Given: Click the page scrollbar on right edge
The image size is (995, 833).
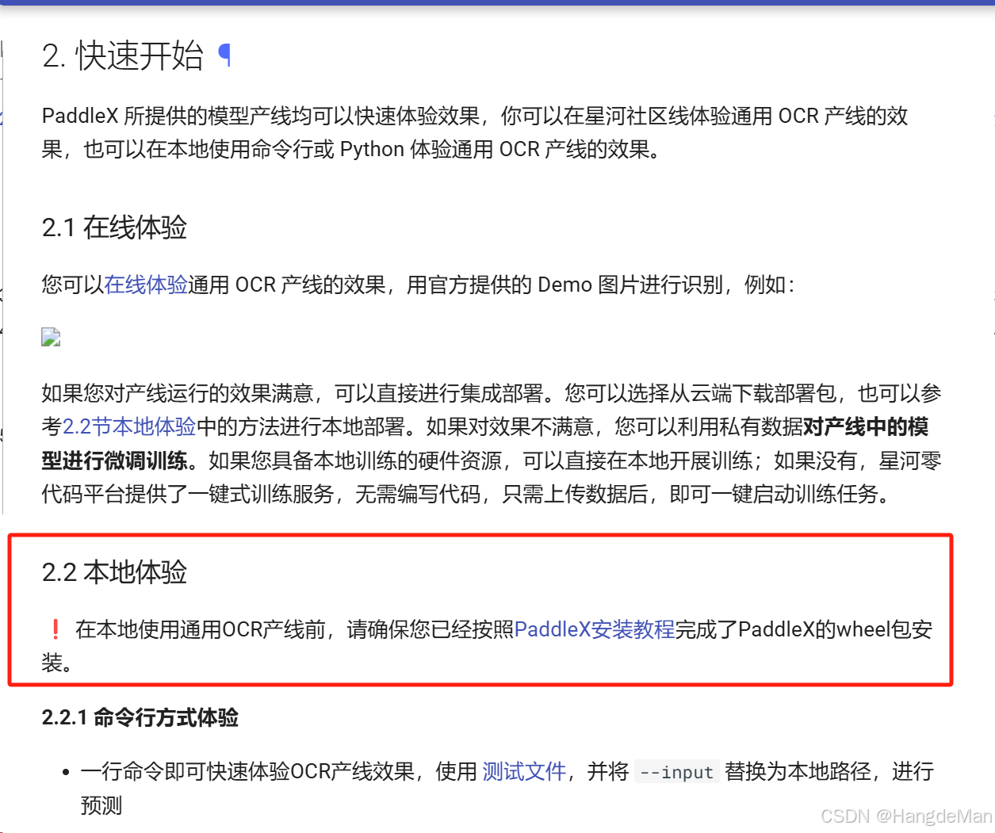Looking at the screenshot, I should [x=991, y=317].
